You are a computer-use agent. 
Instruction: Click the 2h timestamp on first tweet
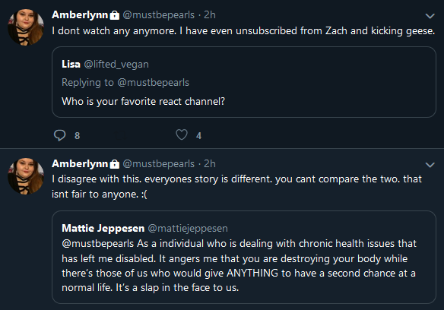[x=210, y=14]
